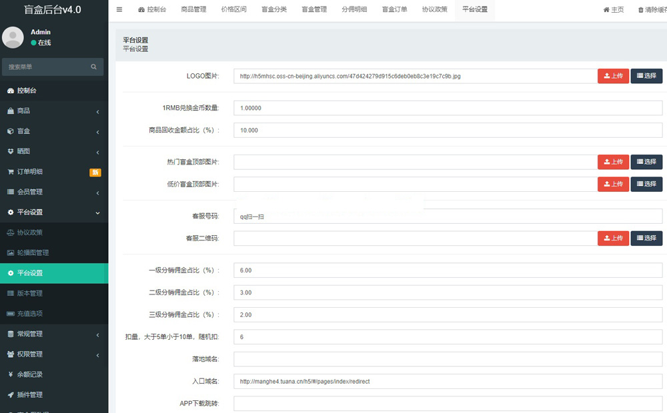Upload LOGO图片 with the red 上传 button
The image size is (667, 413).
(613, 76)
